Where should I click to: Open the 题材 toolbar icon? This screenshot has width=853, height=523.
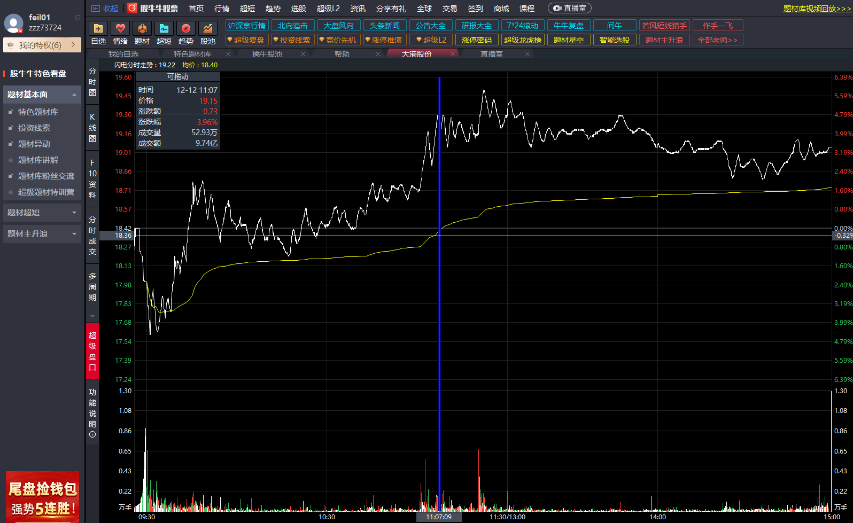pos(142,28)
